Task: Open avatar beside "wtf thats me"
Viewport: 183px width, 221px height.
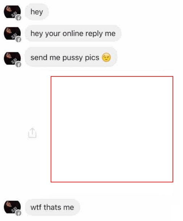Action: coord(12,207)
